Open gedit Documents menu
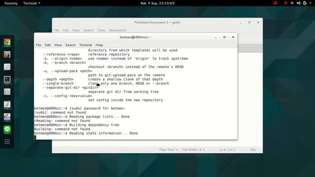Image resolution: width=315 pixels, height=177 pixels. (118, 30)
